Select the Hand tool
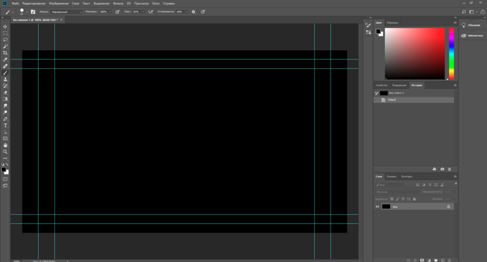This screenshot has width=487, height=262. click(x=5, y=145)
